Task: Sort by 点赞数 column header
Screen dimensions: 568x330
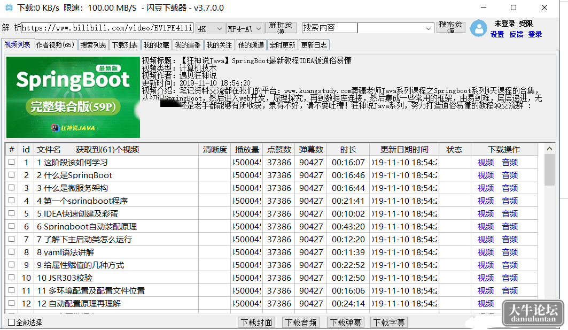Action: pyautogui.click(x=279, y=149)
